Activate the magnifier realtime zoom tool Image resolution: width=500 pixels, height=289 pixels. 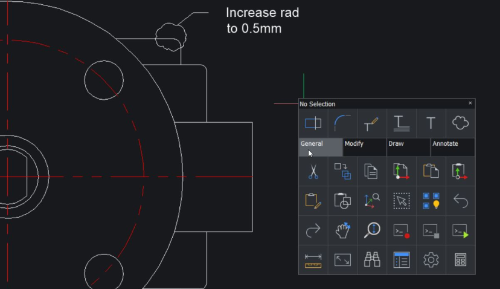[372, 230]
